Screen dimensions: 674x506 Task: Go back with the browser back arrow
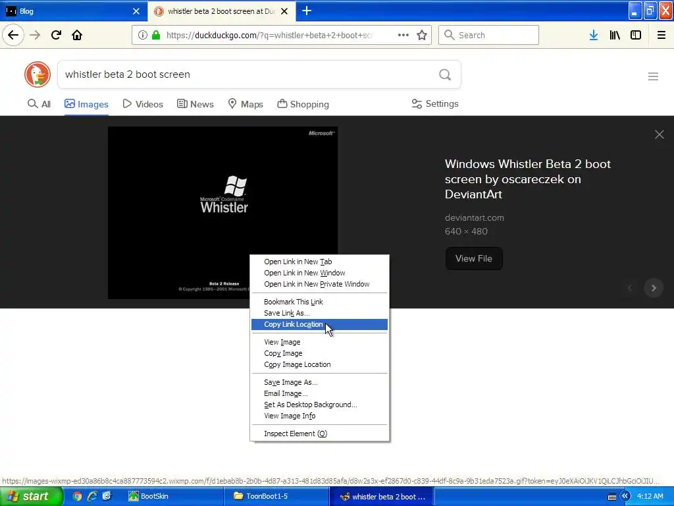tap(13, 35)
